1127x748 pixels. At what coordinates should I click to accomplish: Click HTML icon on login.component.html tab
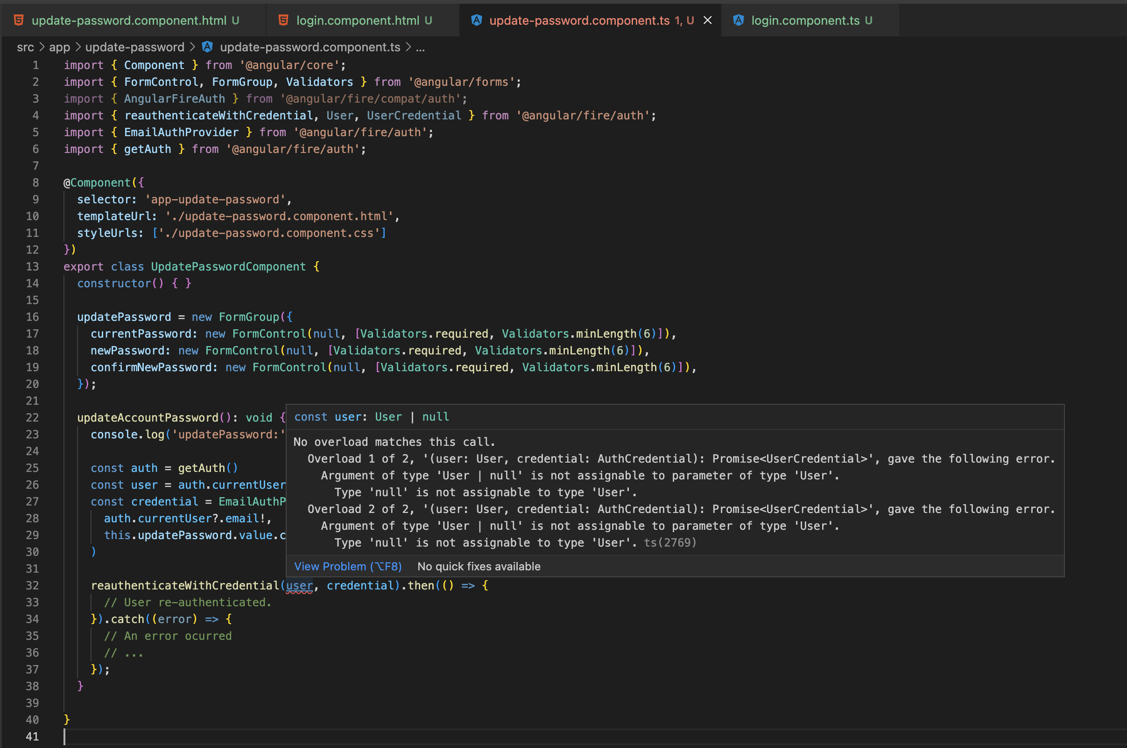click(283, 21)
